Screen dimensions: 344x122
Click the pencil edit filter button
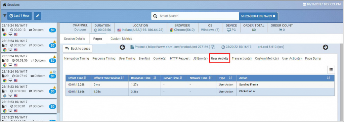click(x=38, y=16)
